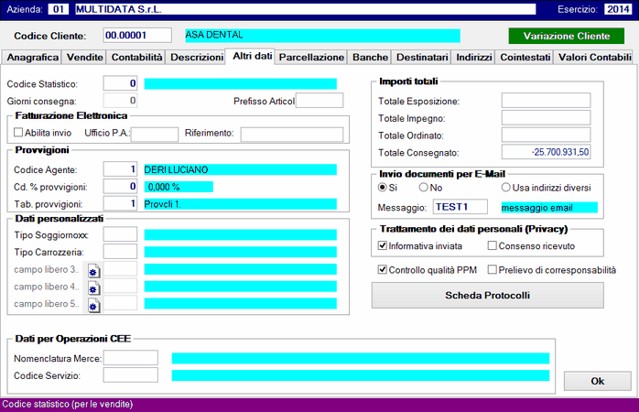
Task: Toggle Controllo qualità PPM checkbox
Action: (383, 270)
